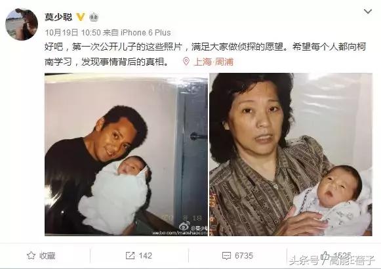381x269 pixels.
Task: Click the post text mentioning 柯南学习
Action: coord(205,54)
